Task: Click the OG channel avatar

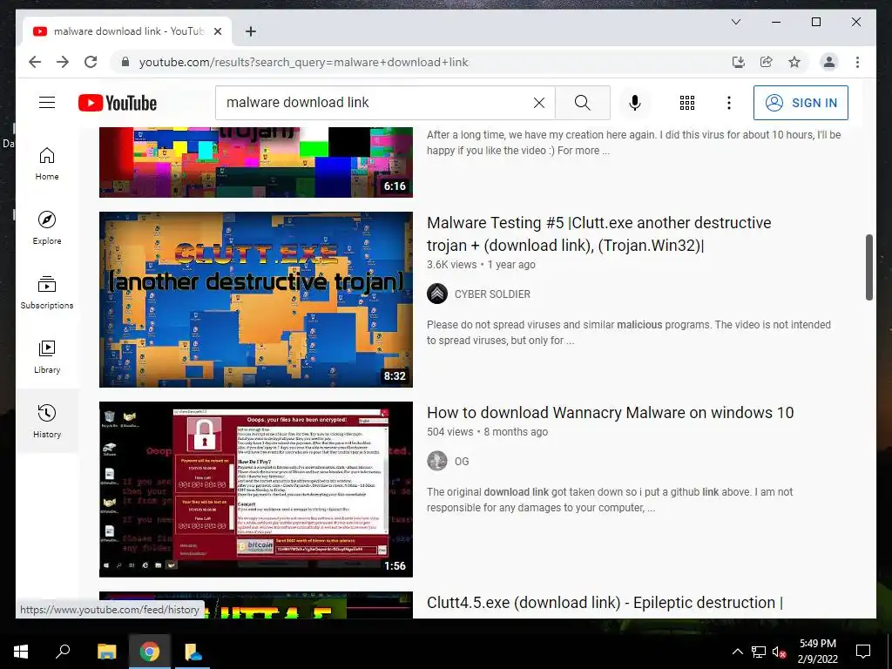Action: point(437,461)
